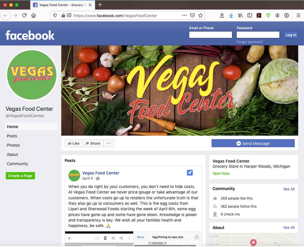Click See All in the Community box
The width and height of the screenshot is (304, 247).
(289, 189)
